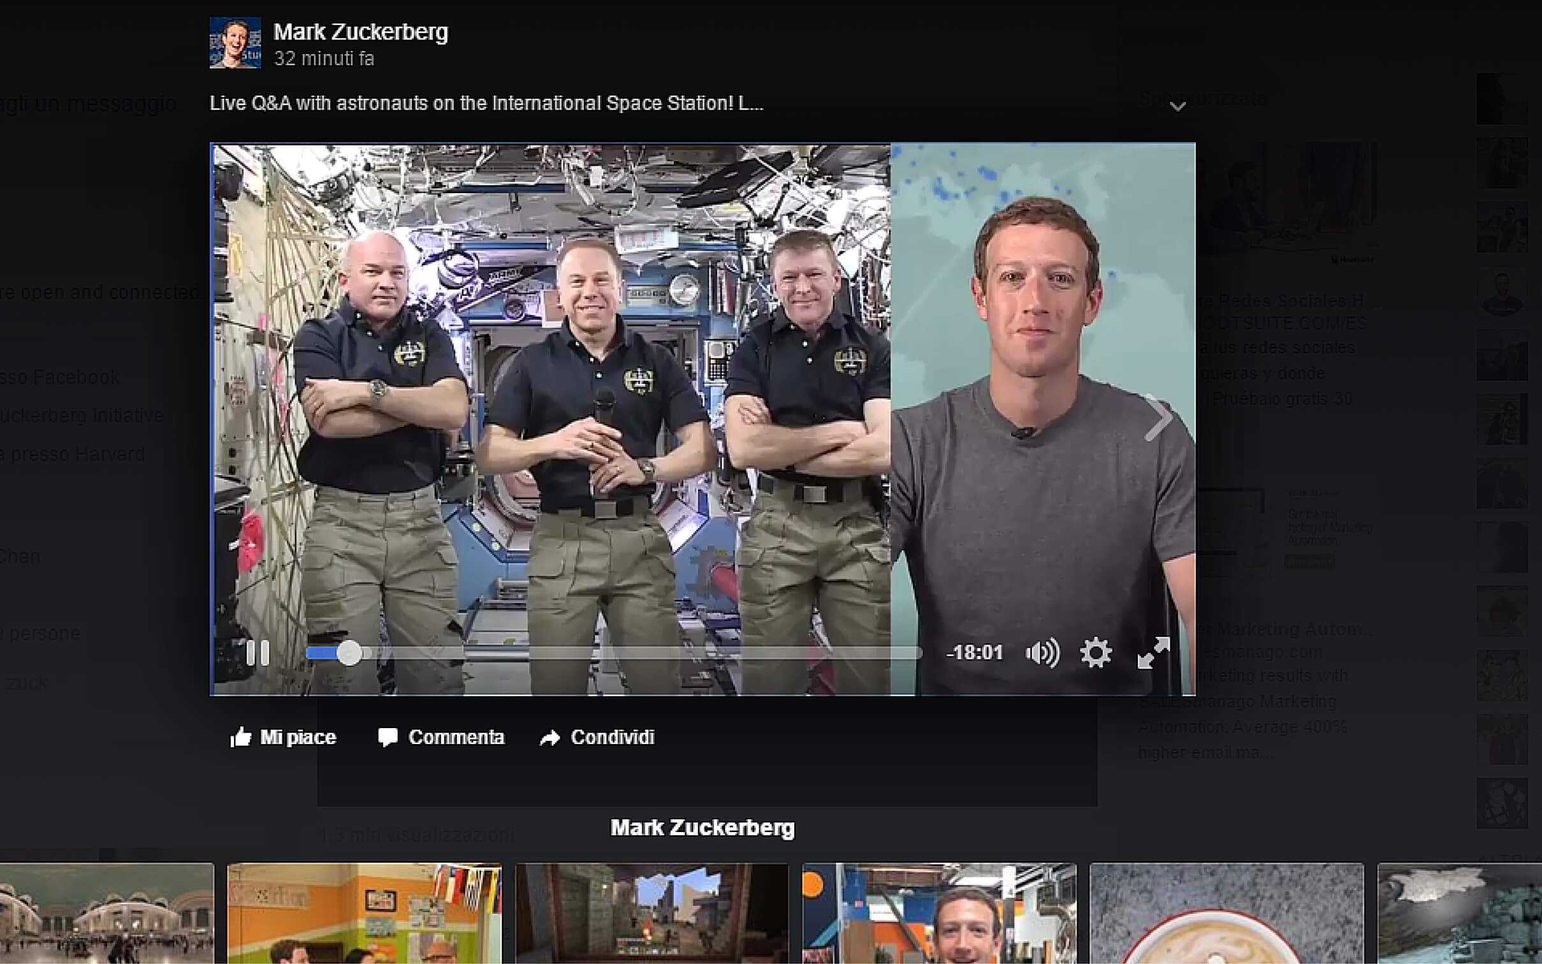Click the Condividi share arrow icon
This screenshot has width=1542, height=964.
(x=549, y=738)
